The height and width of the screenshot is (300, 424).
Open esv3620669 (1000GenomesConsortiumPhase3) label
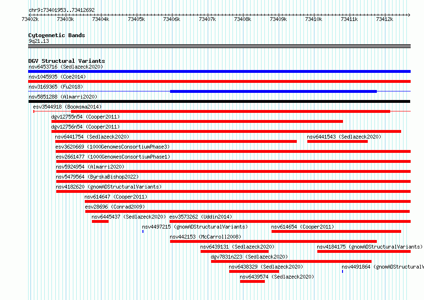click(x=112, y=147)
